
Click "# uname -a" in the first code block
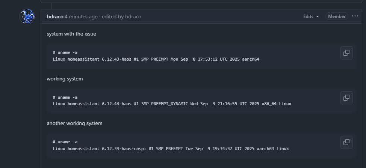pyautogui.click(x=65, y=52)
